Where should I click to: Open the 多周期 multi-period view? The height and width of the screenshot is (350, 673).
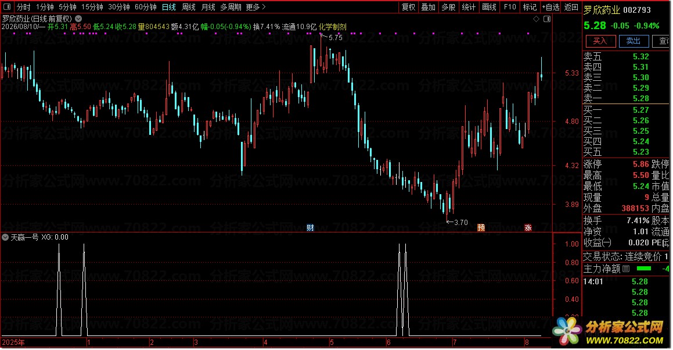pyautogui.click(x=231, y=7)
